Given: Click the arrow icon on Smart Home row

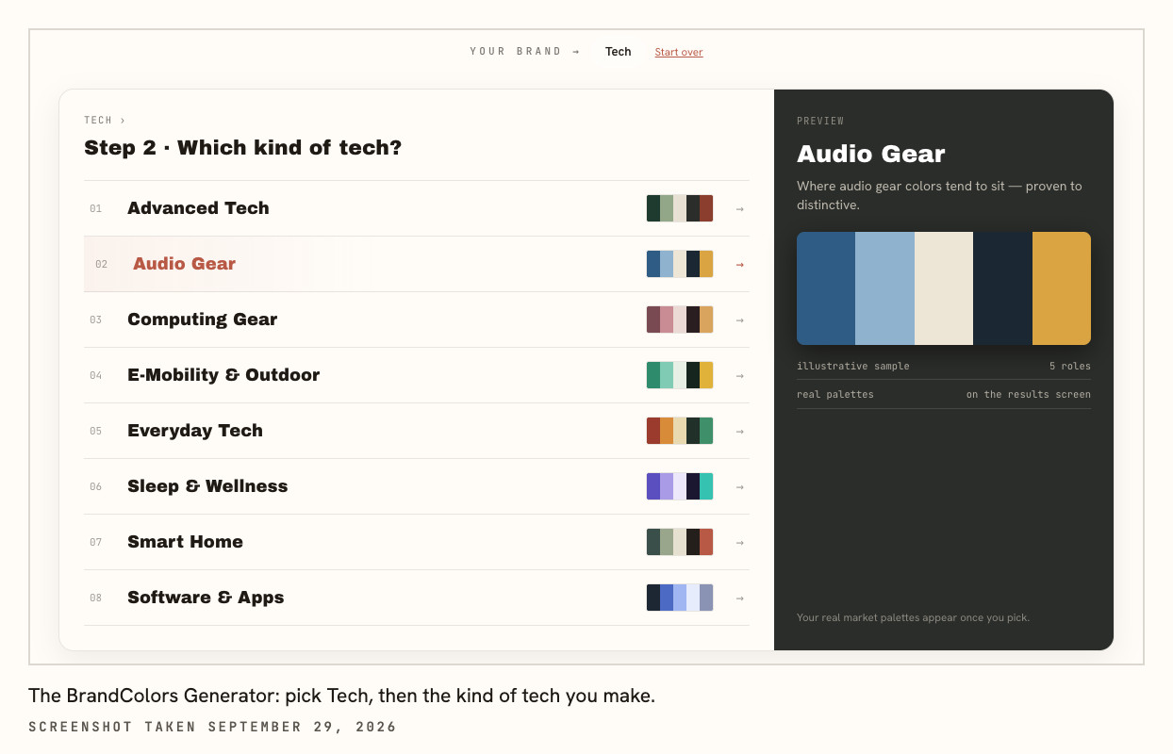Looking at the screenshot, I should point(740,542).
